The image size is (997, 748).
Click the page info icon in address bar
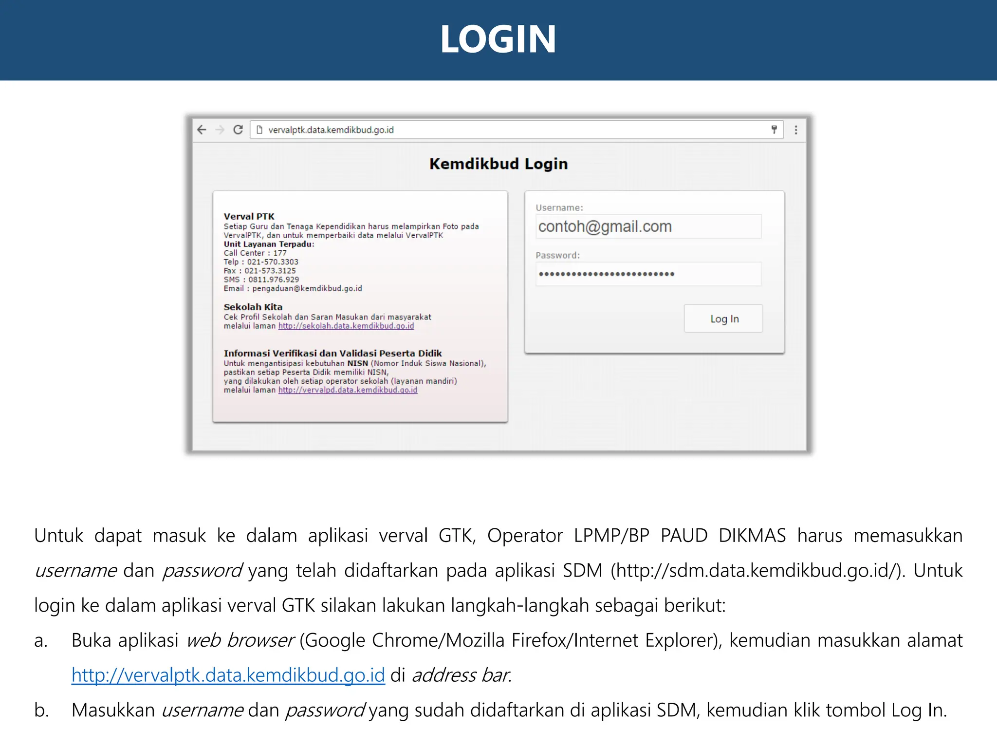click(259, 130)
